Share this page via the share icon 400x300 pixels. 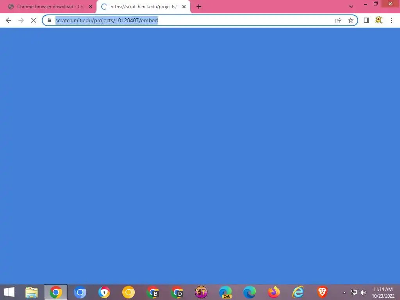click(x=338, y=20)
